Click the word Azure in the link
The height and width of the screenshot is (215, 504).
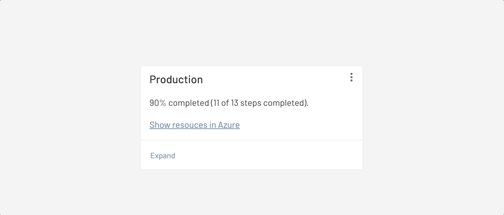point(229,125)
